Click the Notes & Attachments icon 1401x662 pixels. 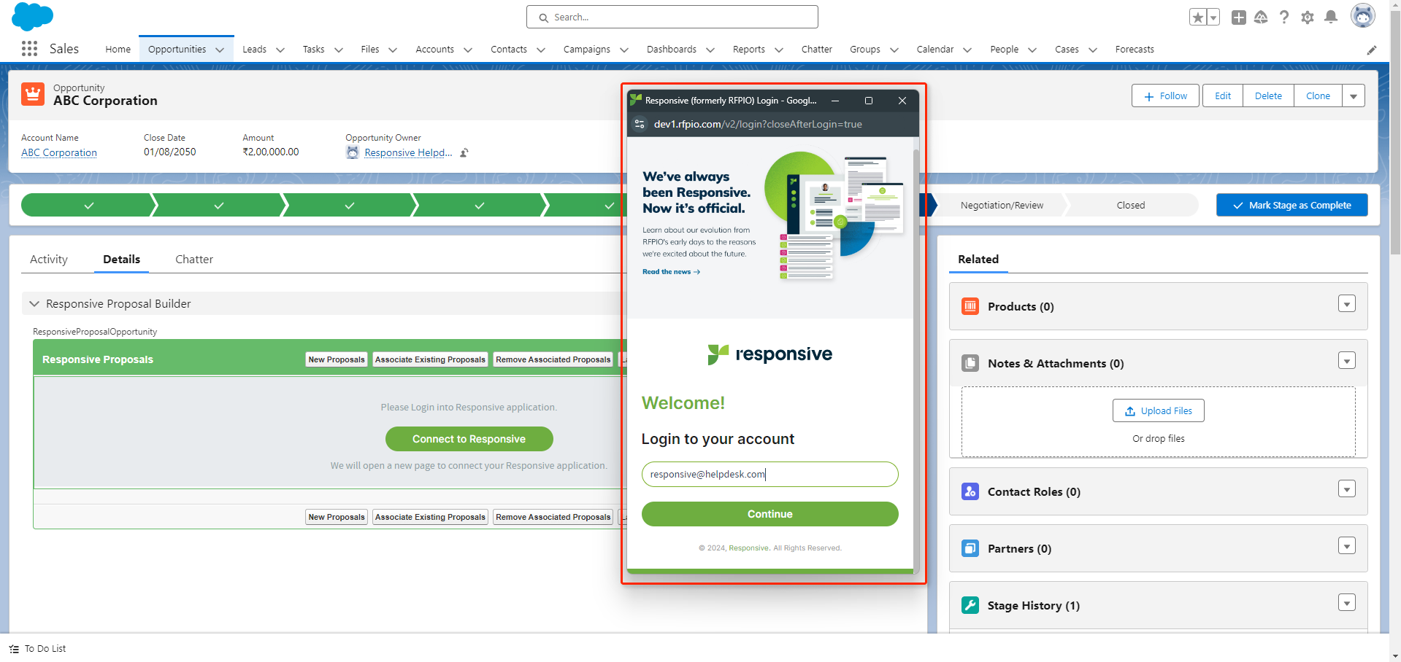(970, 363)
